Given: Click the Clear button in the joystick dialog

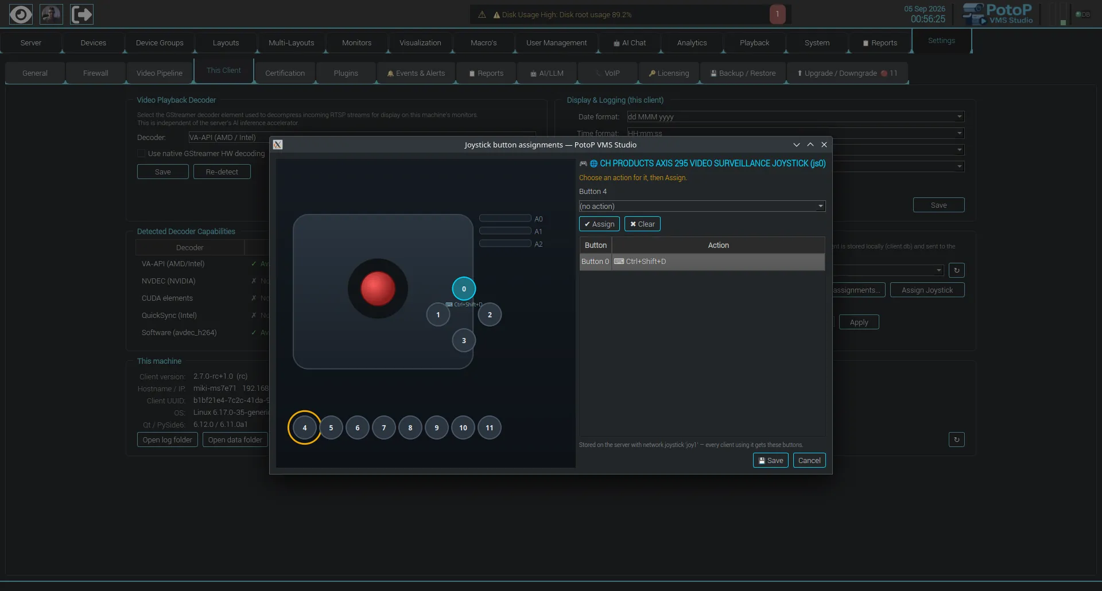Looking at the screenshot, I should pyautogui.click(x=642, y=224).
